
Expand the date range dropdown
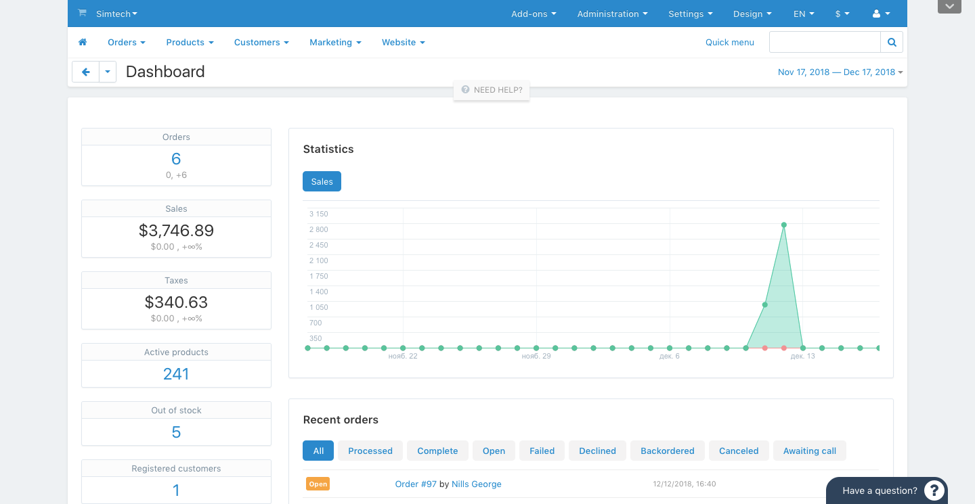pos(840,72)
